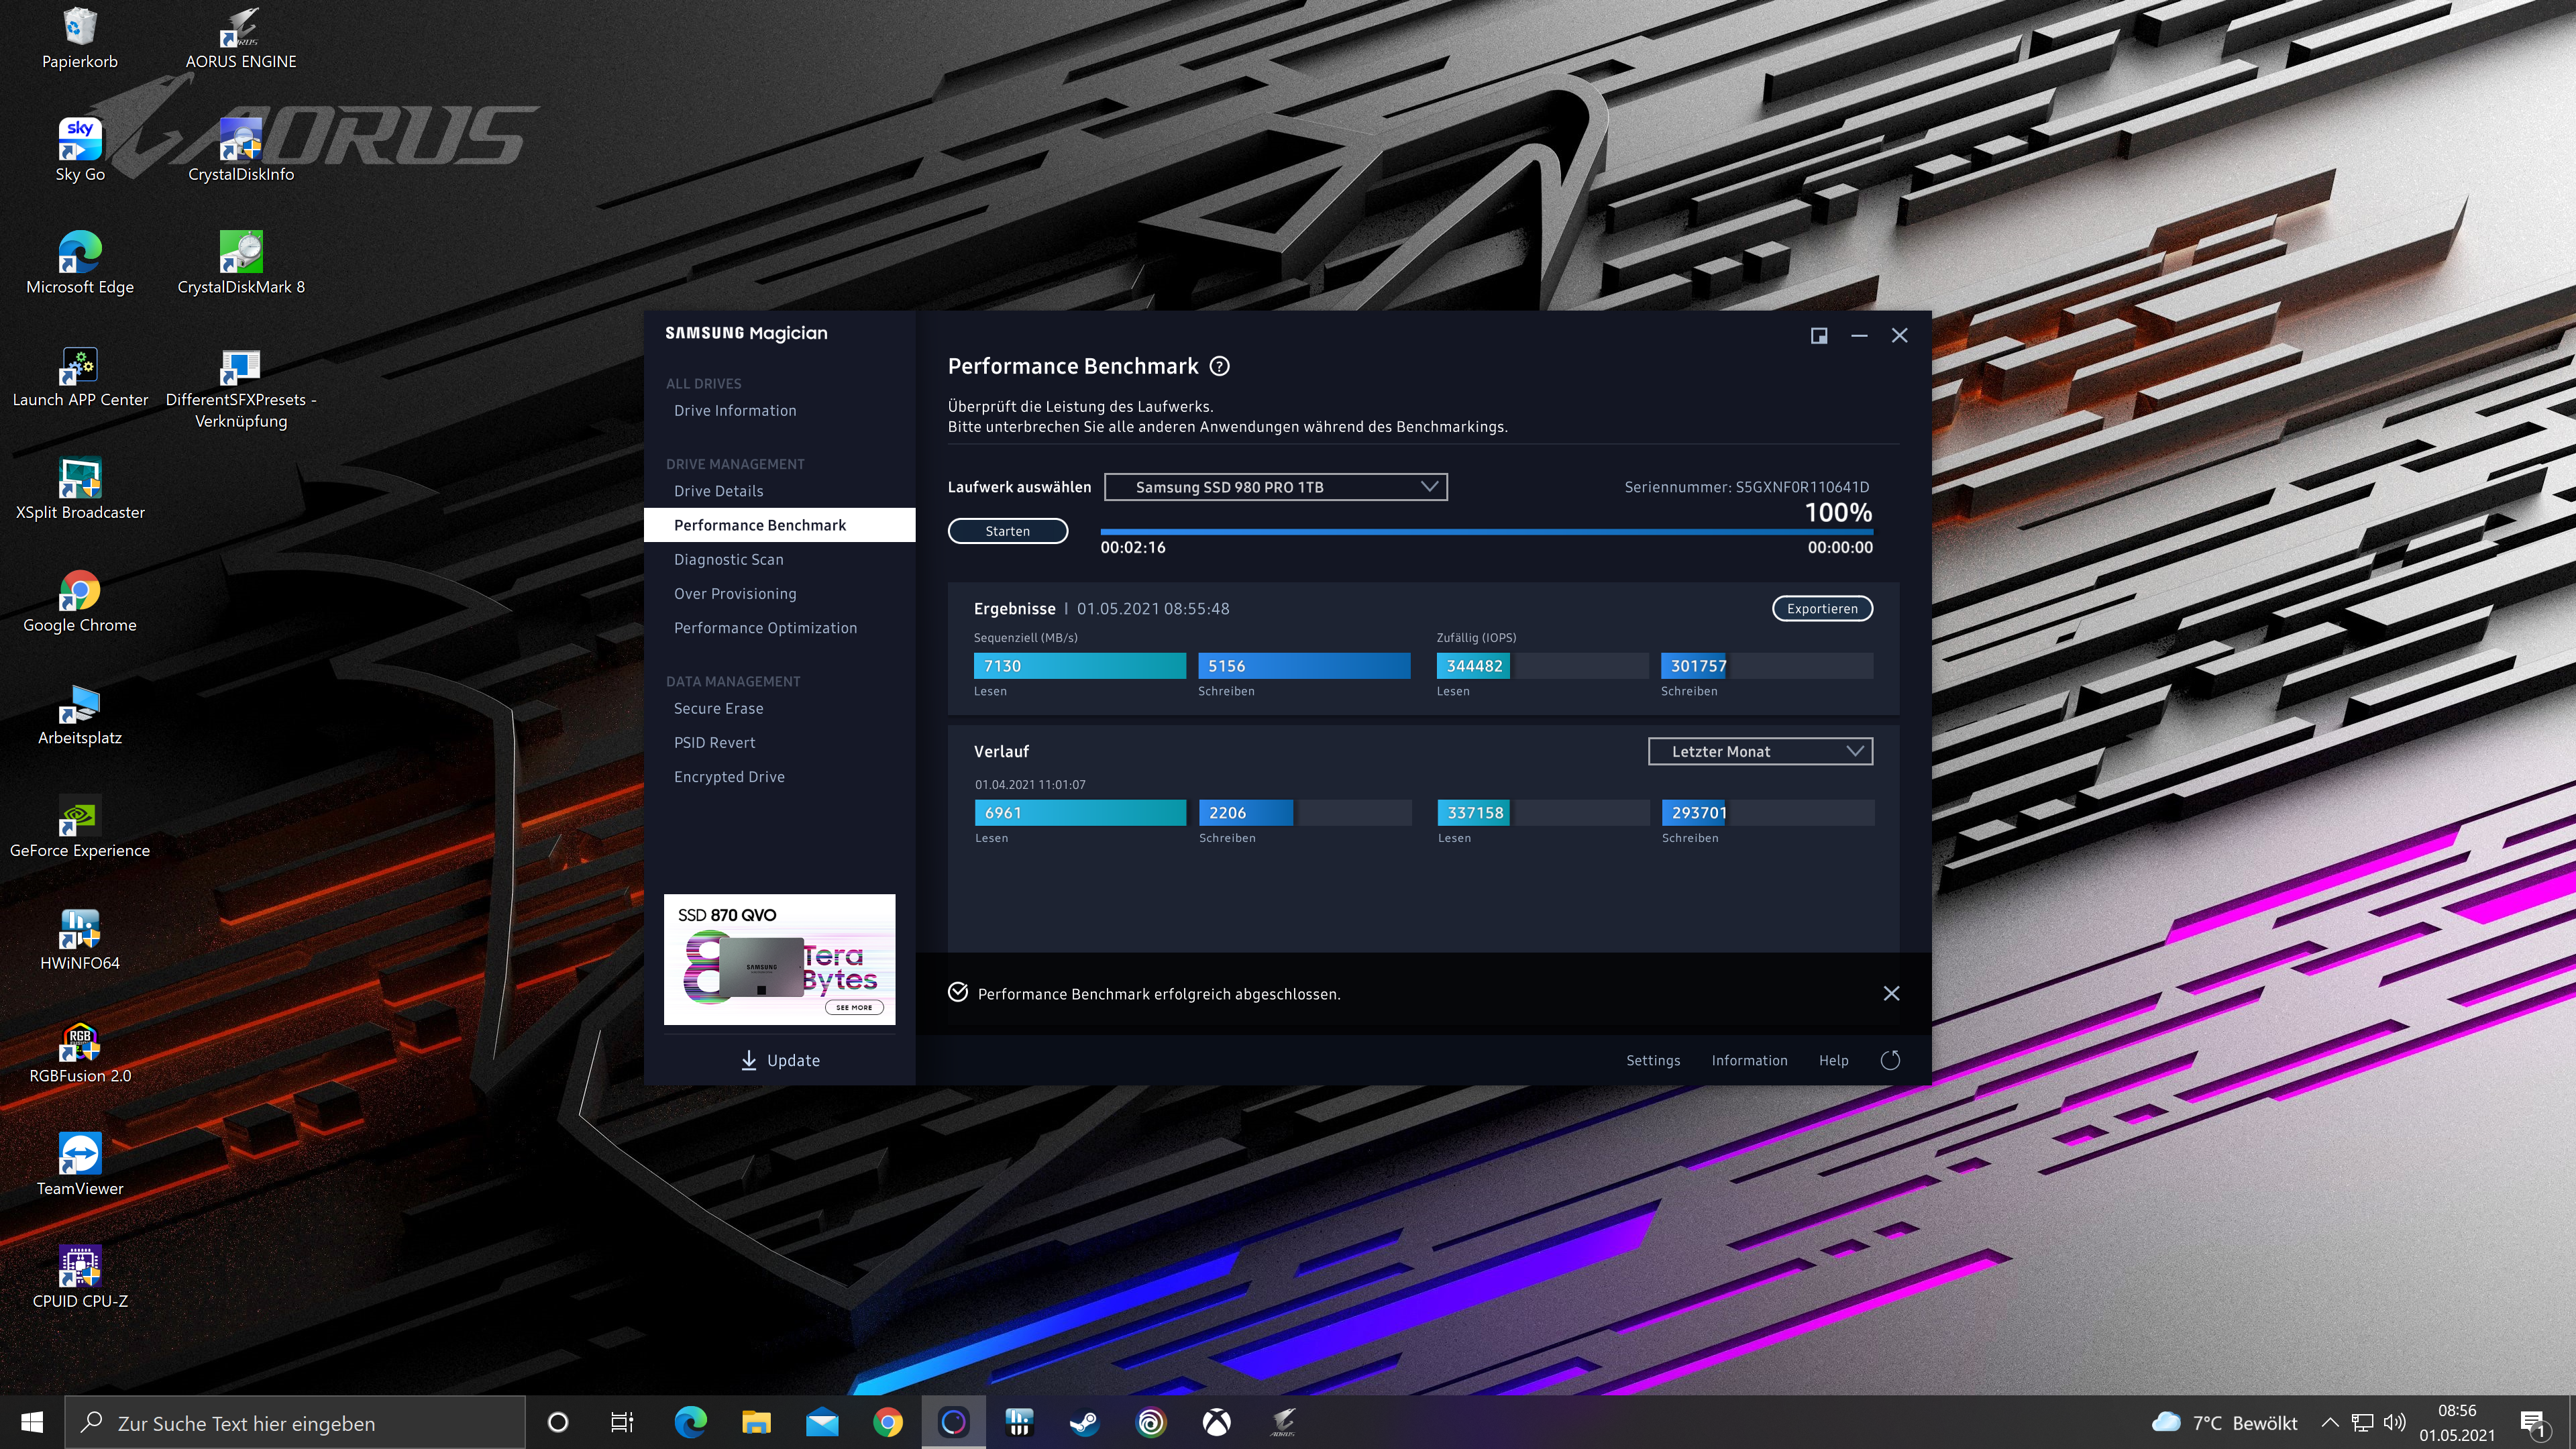The image size is (2576, 1449).
Task: Open the Microsoft Edge desktop shortcut
Action: (x=80, y=264)
